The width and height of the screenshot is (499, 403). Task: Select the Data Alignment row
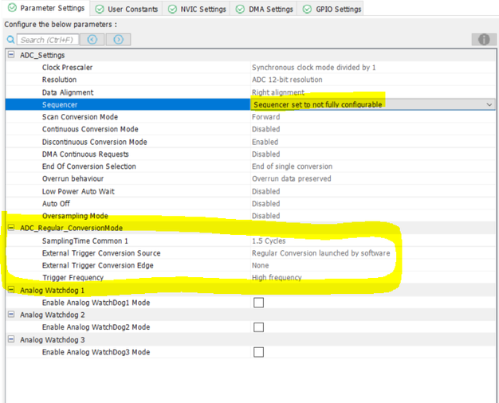[x=250, y=92]
